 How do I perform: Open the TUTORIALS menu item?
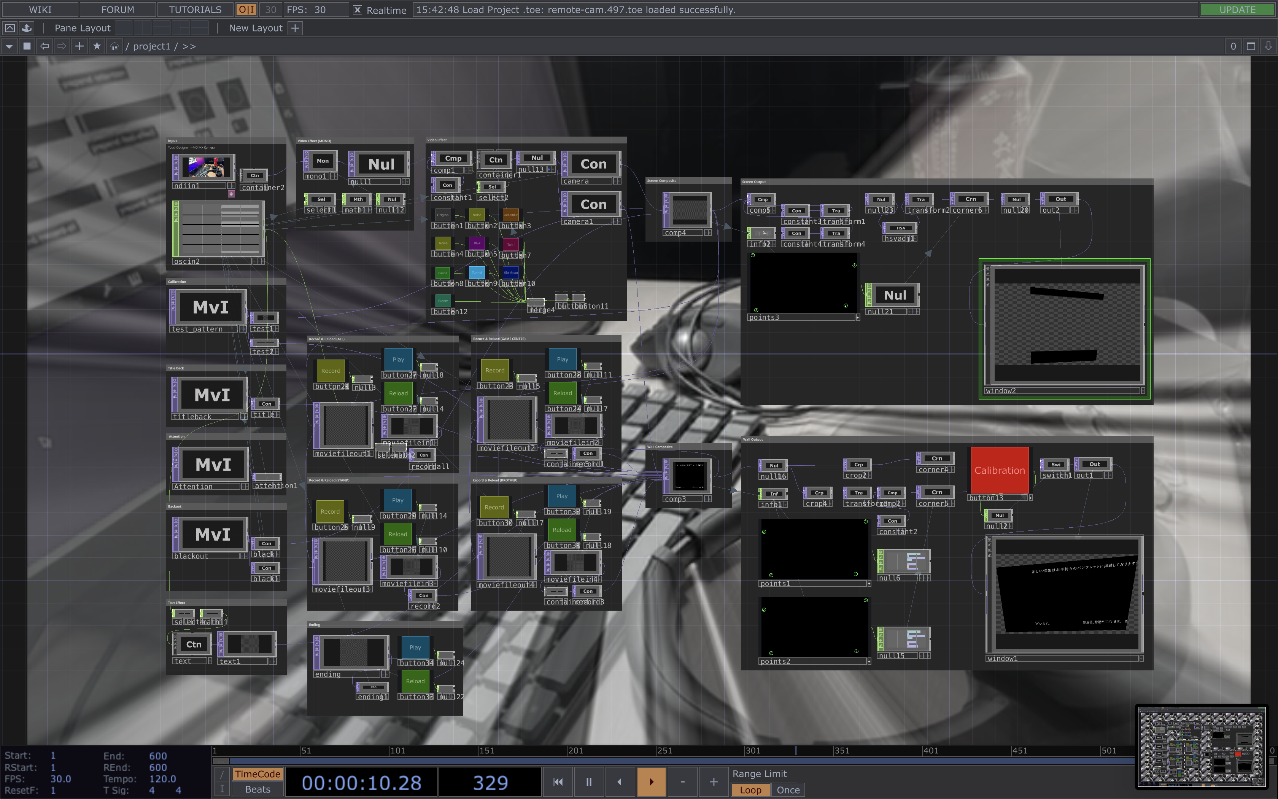pyautogui.click(x=195, y=10)
